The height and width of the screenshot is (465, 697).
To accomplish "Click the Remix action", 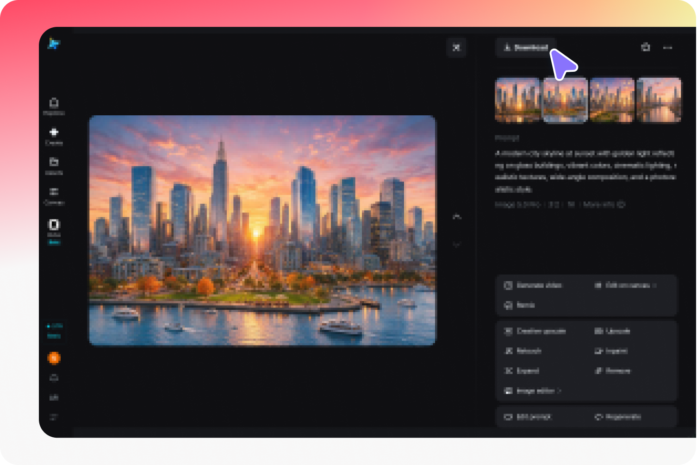I will pyautogui.click(x=520, y=305).
